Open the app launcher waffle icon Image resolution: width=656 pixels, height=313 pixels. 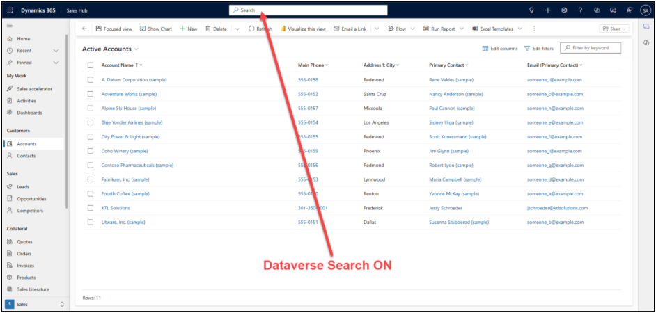click(x=10, y=10)
